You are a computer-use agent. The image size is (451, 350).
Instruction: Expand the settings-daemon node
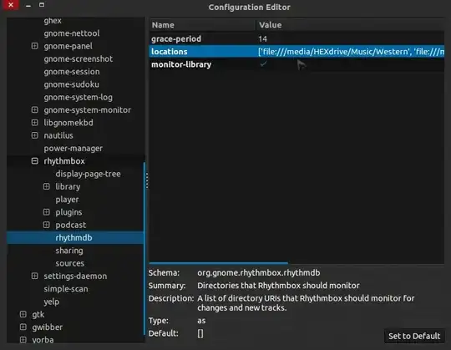click(x=35, y=276)
